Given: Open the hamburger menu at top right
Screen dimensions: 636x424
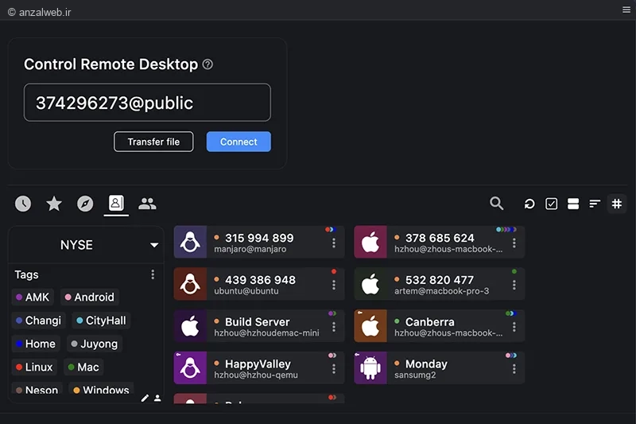Looking at the screenshot, I should pos(626,10).
